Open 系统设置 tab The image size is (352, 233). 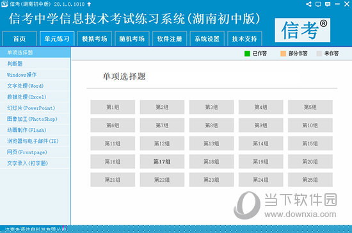[207, 38]
